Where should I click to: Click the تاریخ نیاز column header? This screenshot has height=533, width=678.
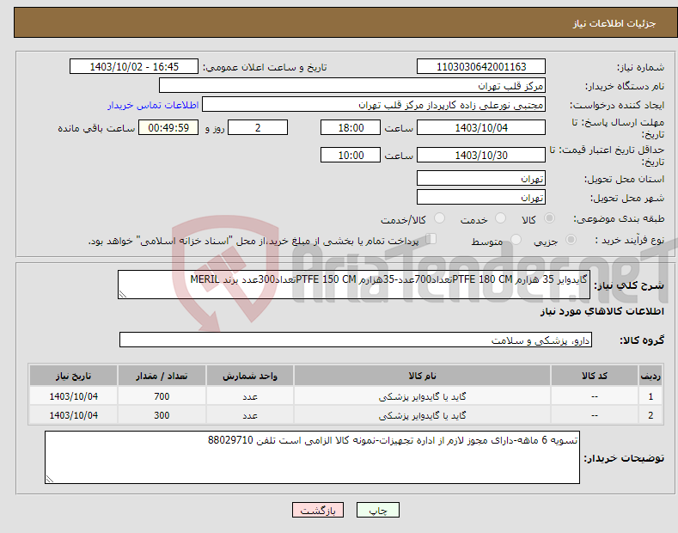click(74, 376)
